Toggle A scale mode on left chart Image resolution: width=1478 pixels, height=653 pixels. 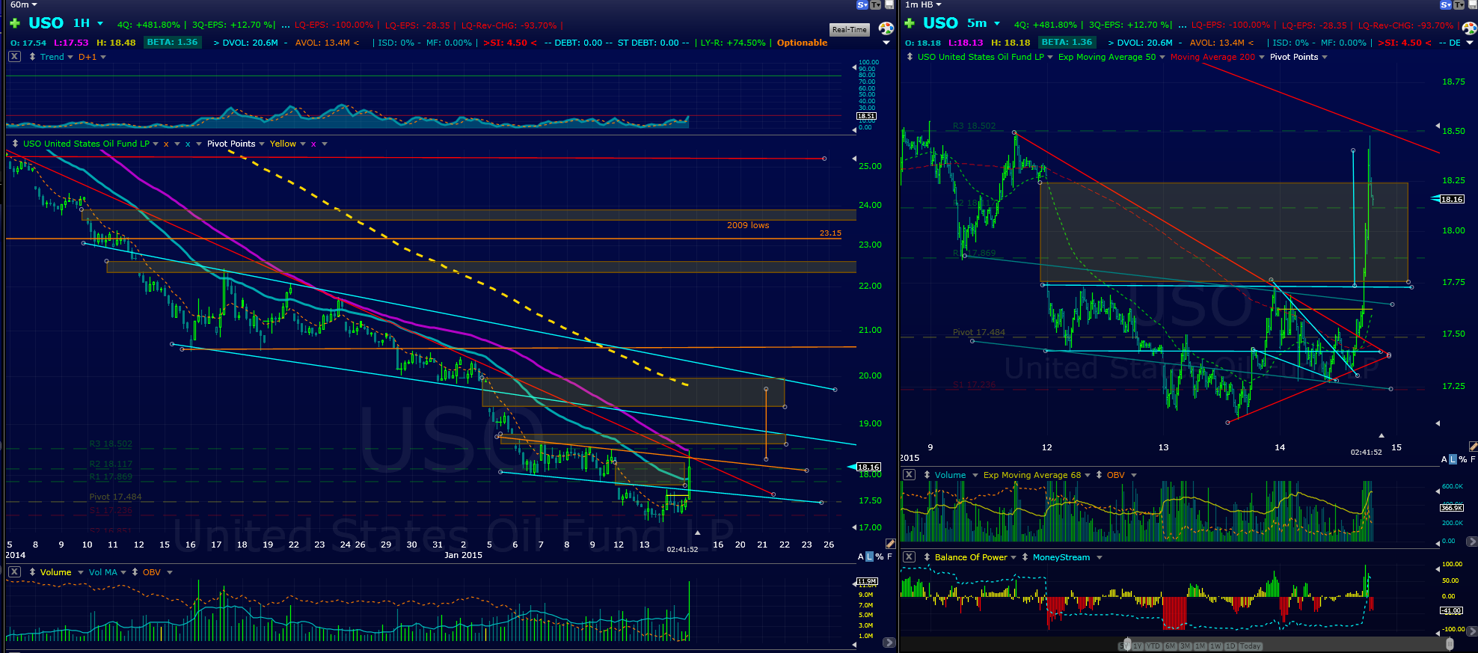[860, 557]
